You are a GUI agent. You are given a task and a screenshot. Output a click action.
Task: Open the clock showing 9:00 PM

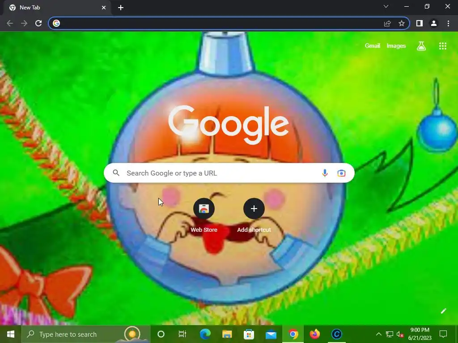point(420,334)
